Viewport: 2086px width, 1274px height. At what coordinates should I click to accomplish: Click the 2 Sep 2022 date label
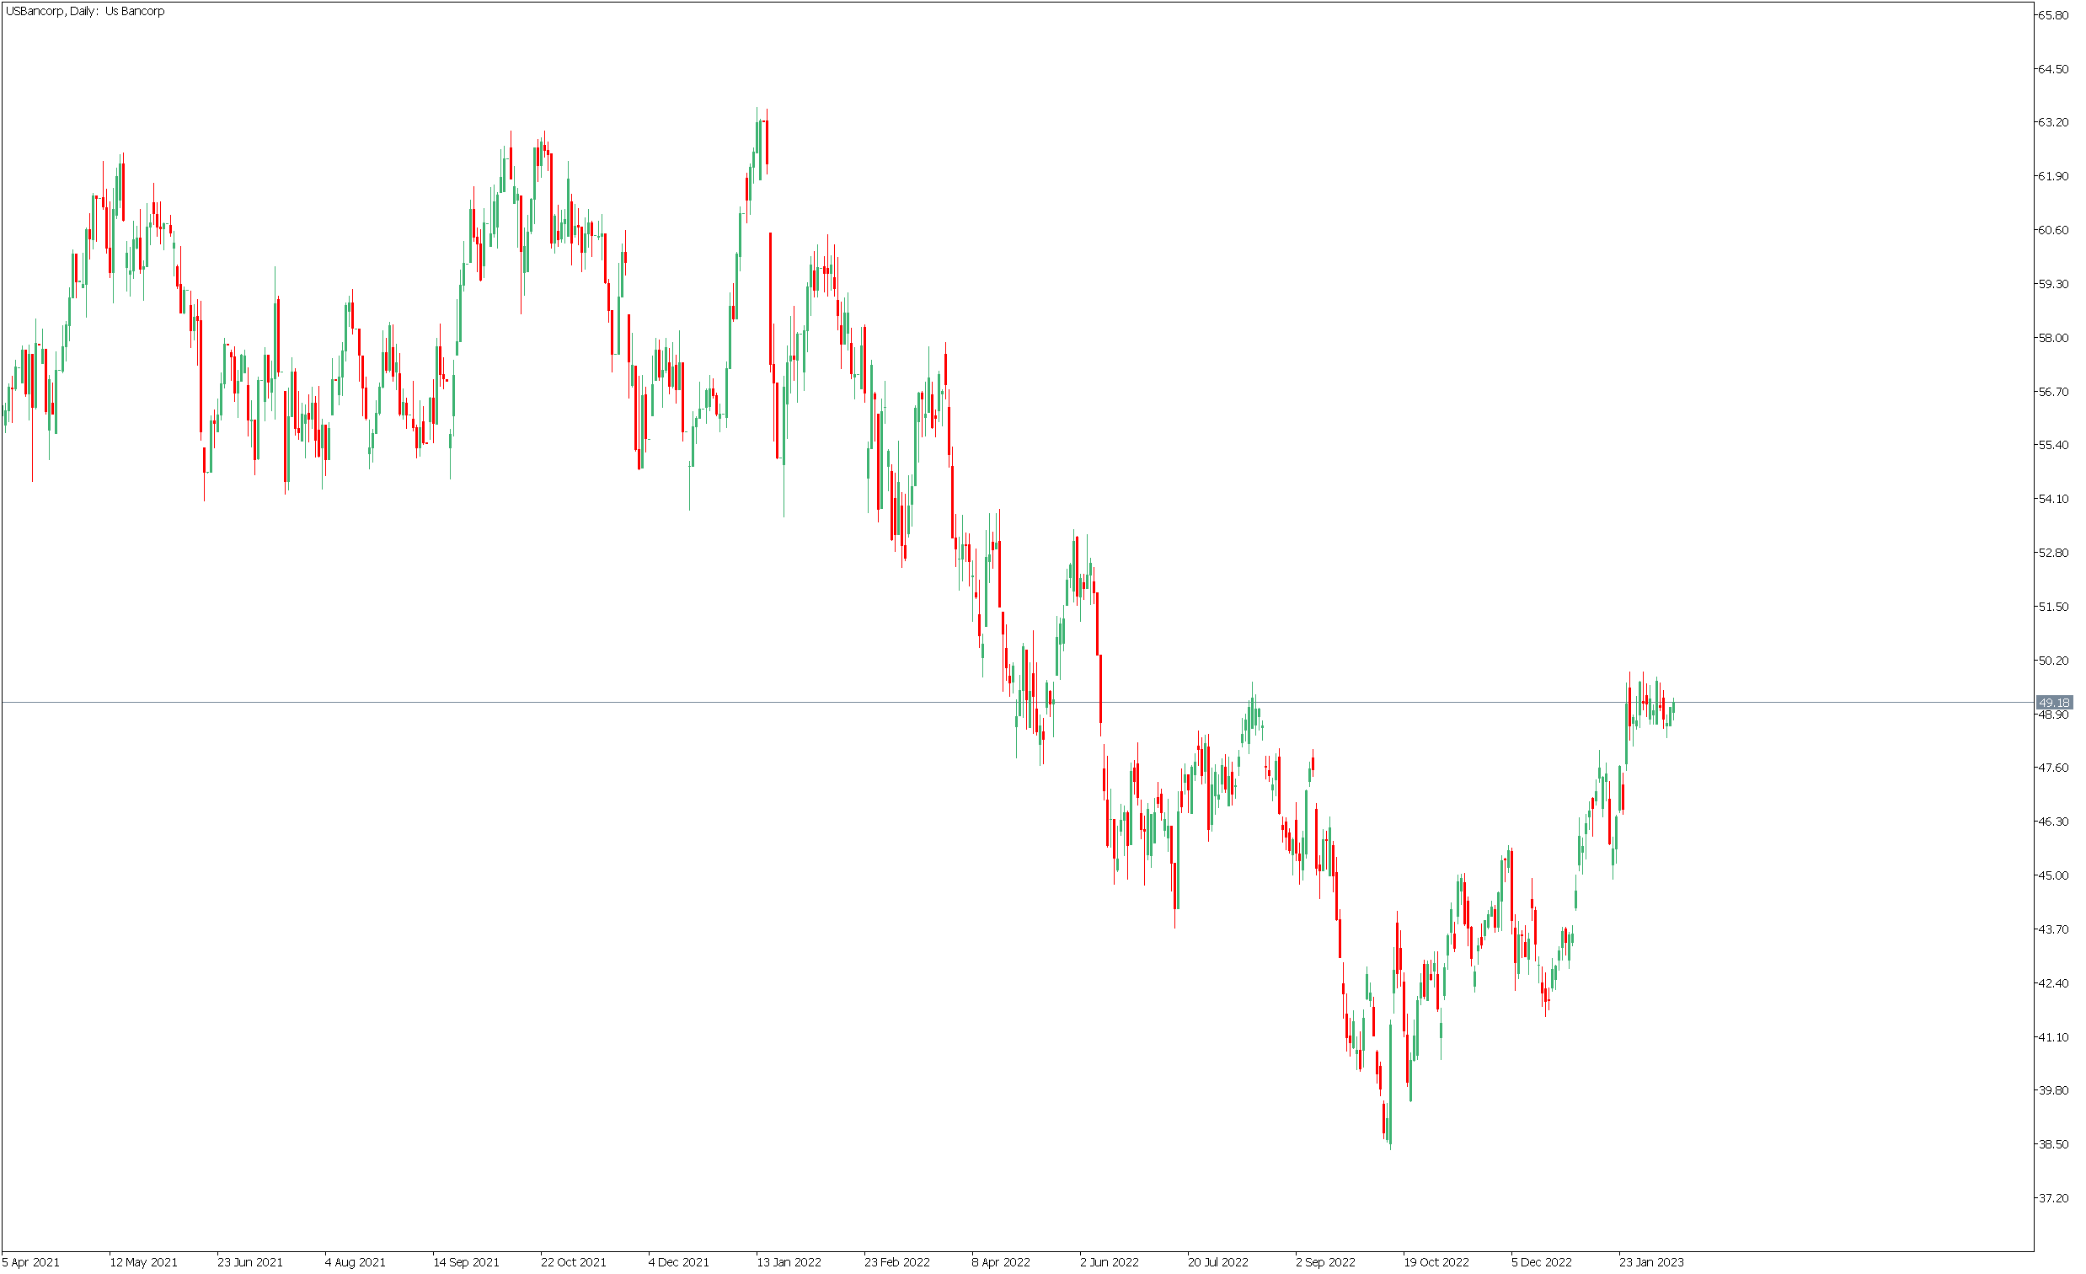[x=1327, y=1264]
